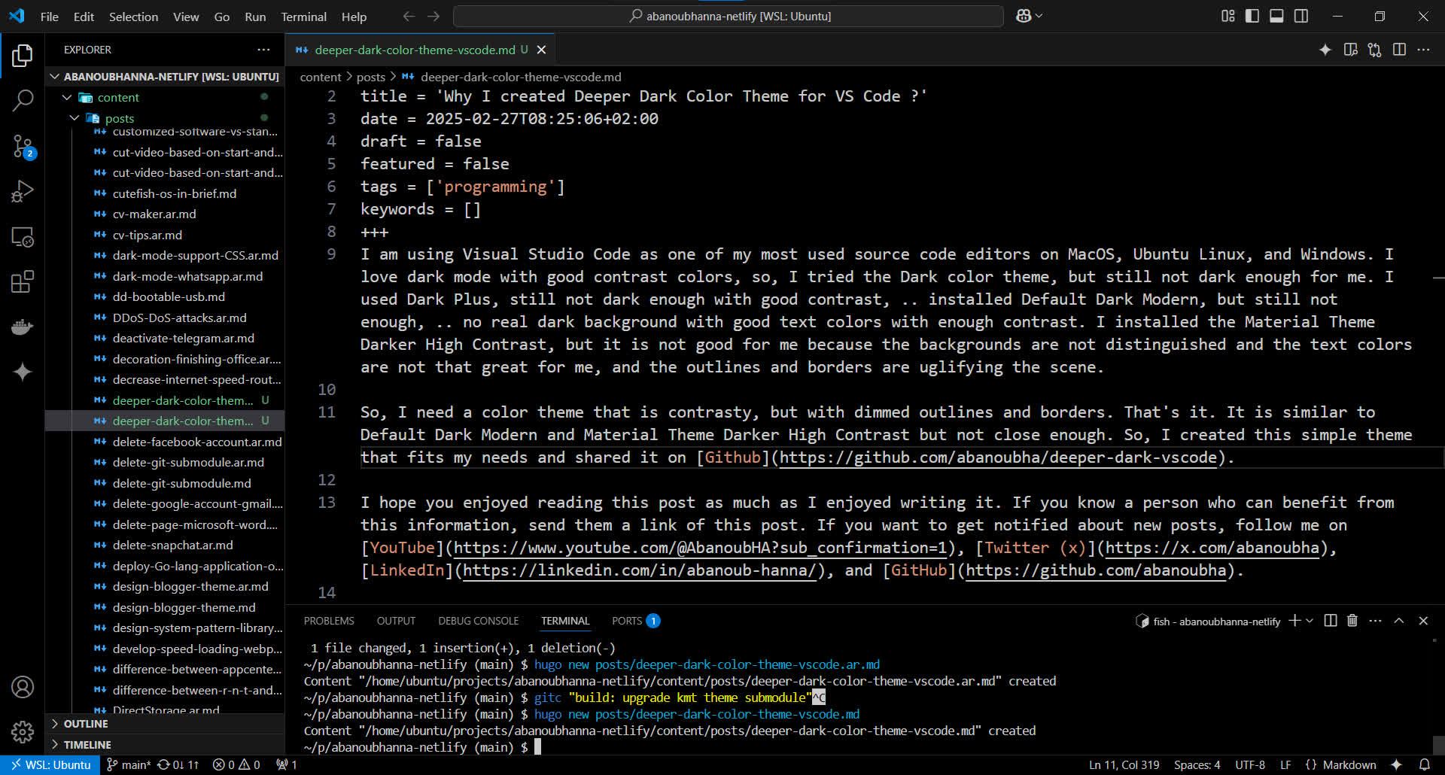Click the WSL: Ubuntu remote indicator

coord(50,764)
